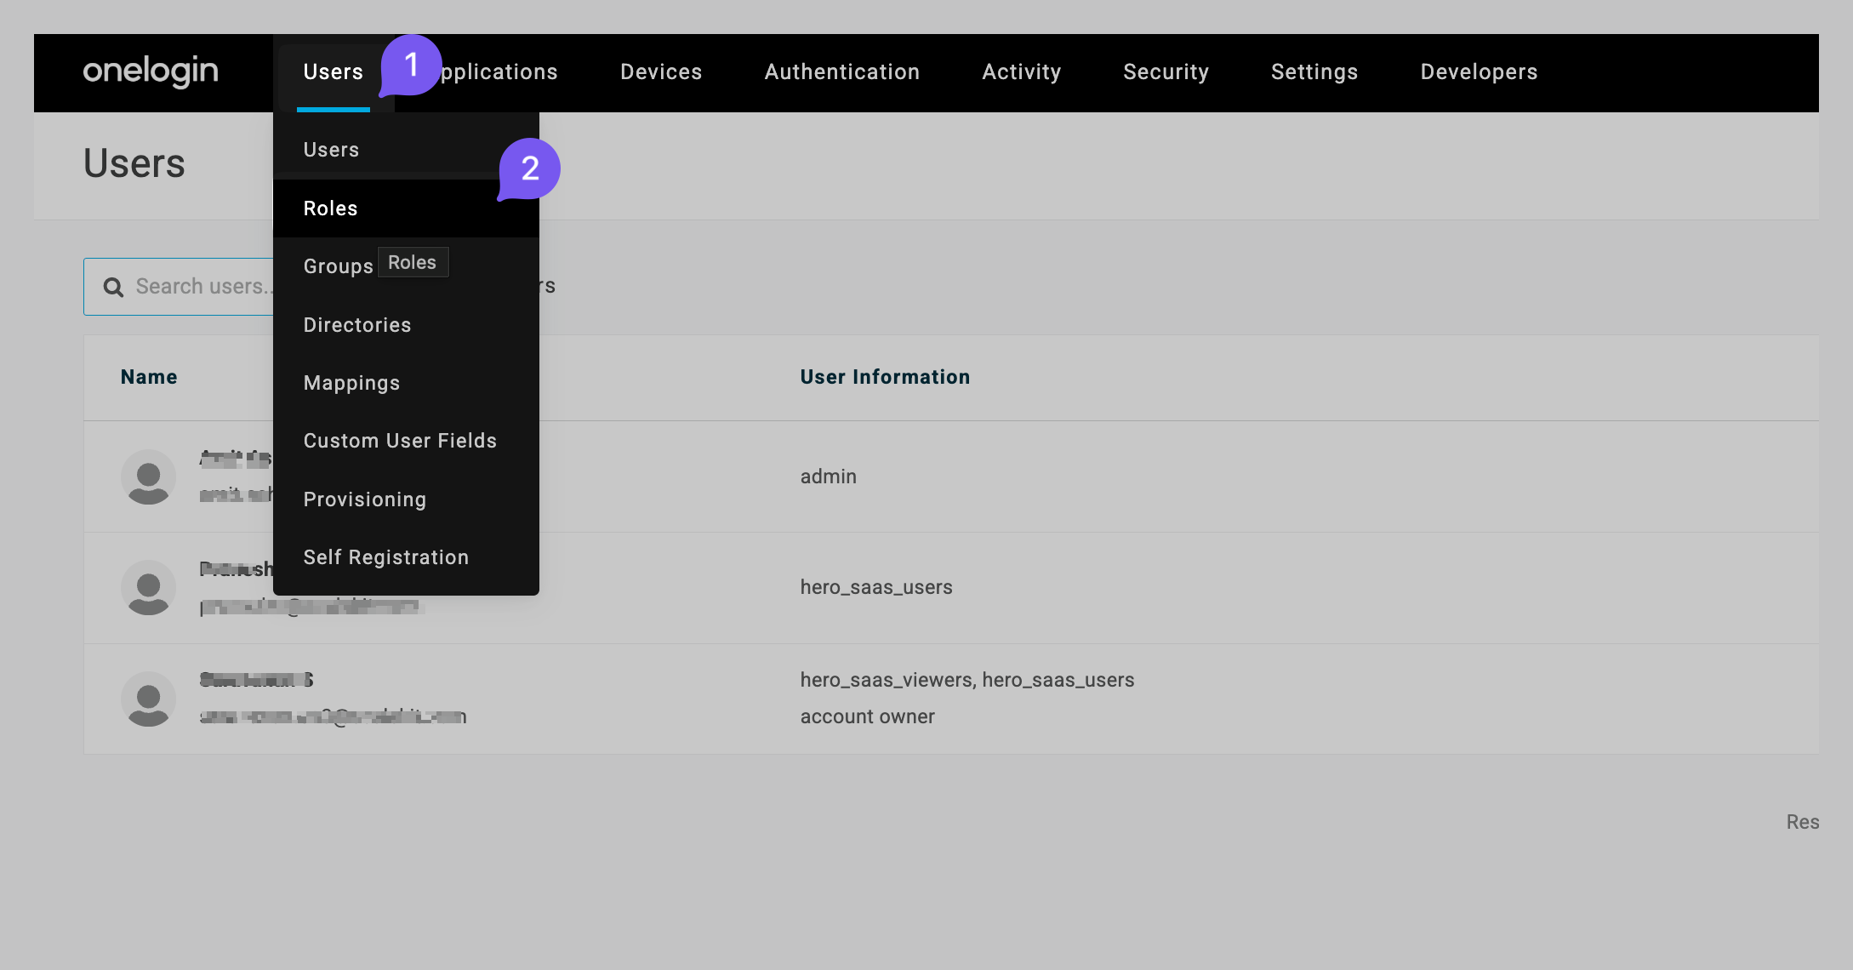The height and width of the screenshot is (970, 1853).
Task: Select Mappings in the dropdown menu
Action: click(x=351, y=382)
